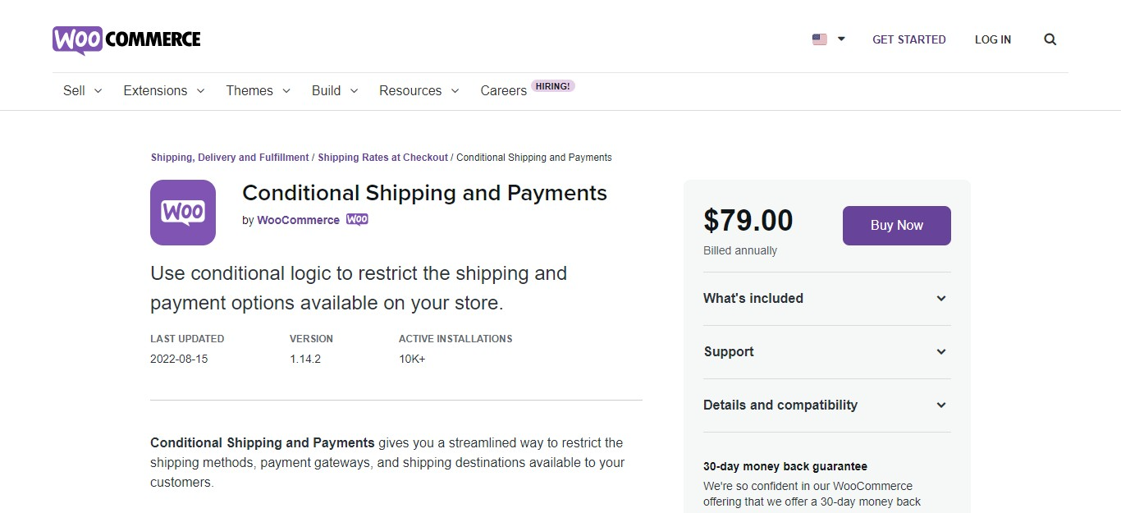Click the US flag language icon
Image resolution: width=1121 pixels, height=513 pixels.
click(819, 39)
